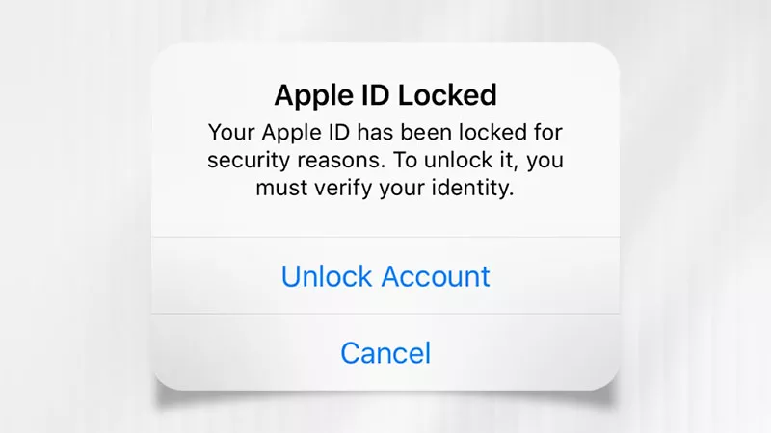Click the empty space left of Cancel text

coord(246,352)
